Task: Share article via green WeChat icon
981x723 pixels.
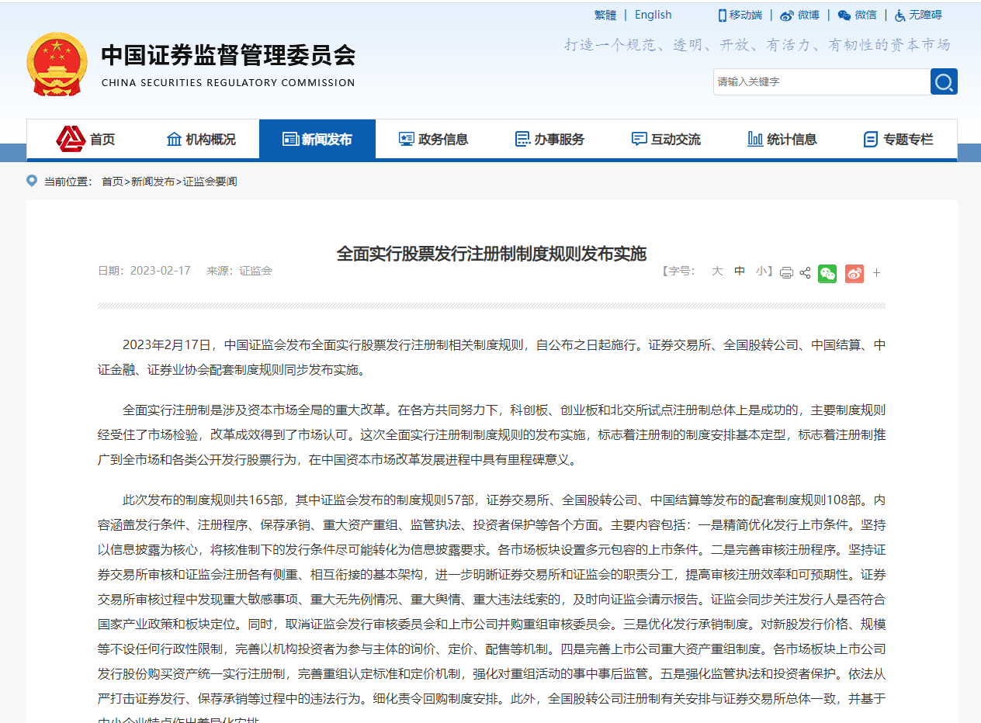Action: click(827, 273)
